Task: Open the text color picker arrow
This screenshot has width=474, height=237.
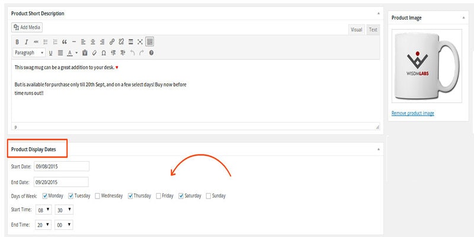Action: coord(76,53)
